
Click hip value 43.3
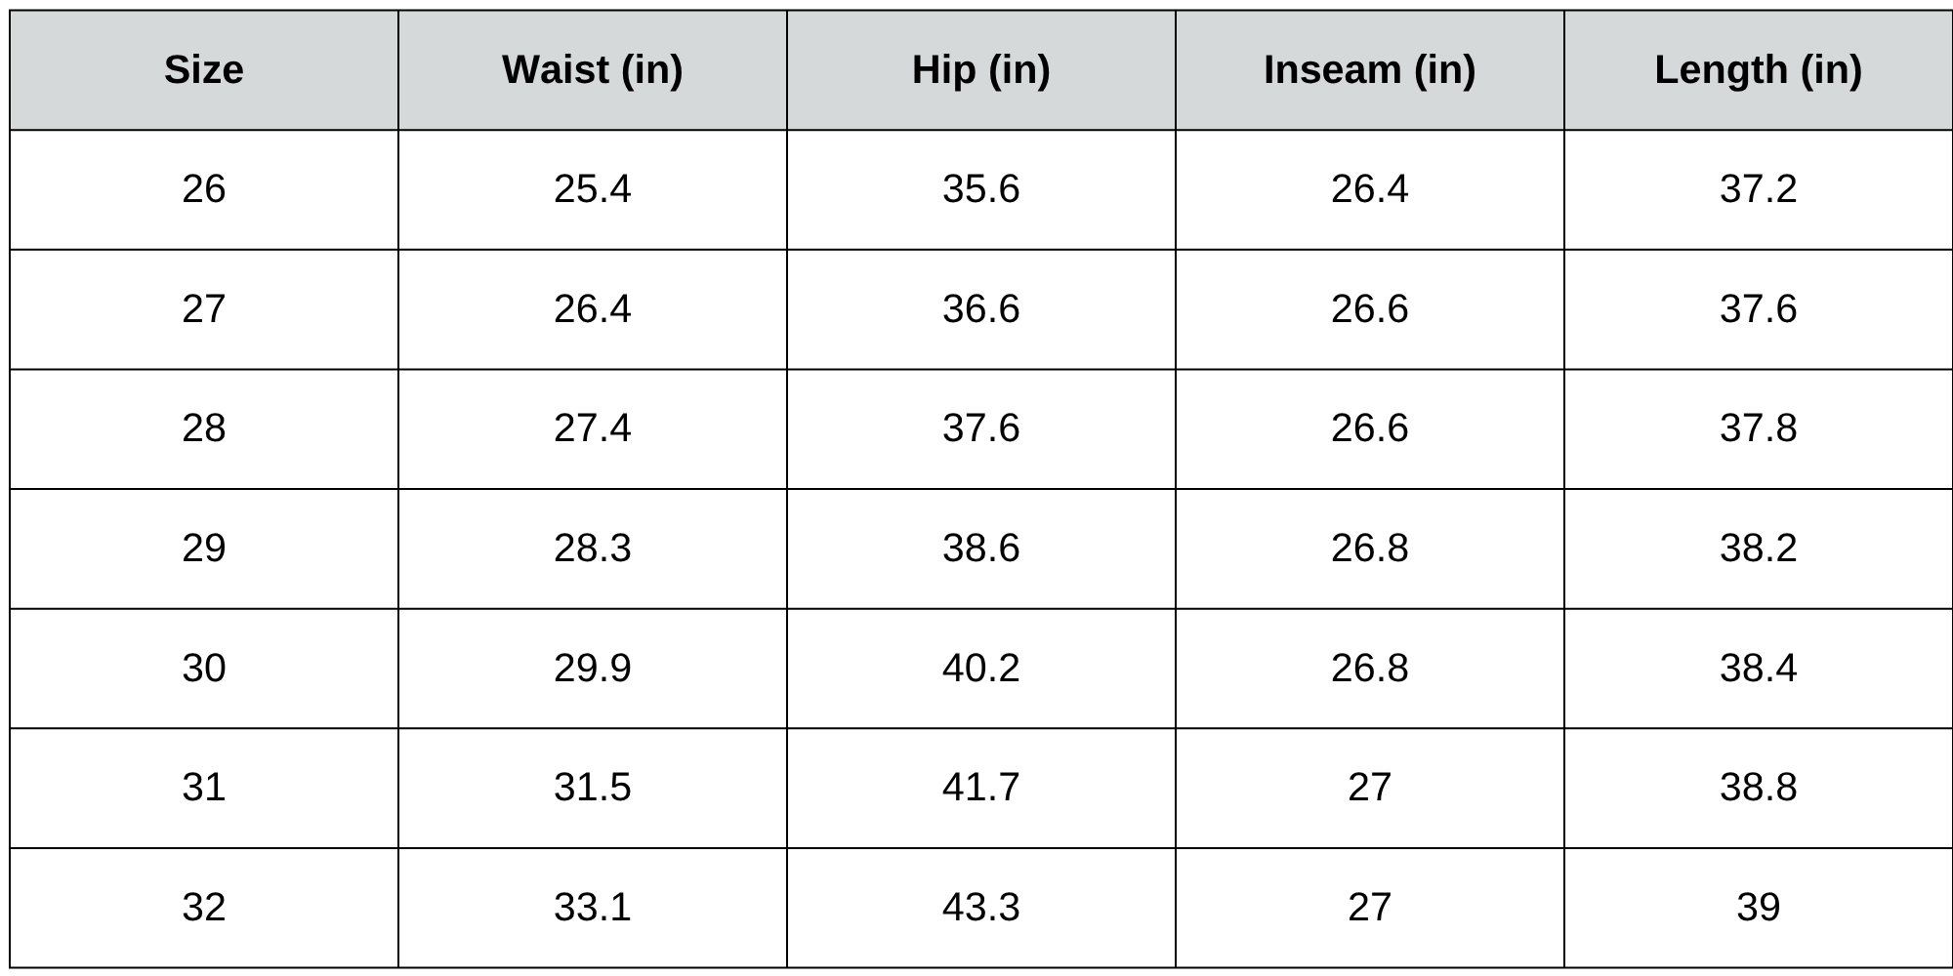click(980, 908)
